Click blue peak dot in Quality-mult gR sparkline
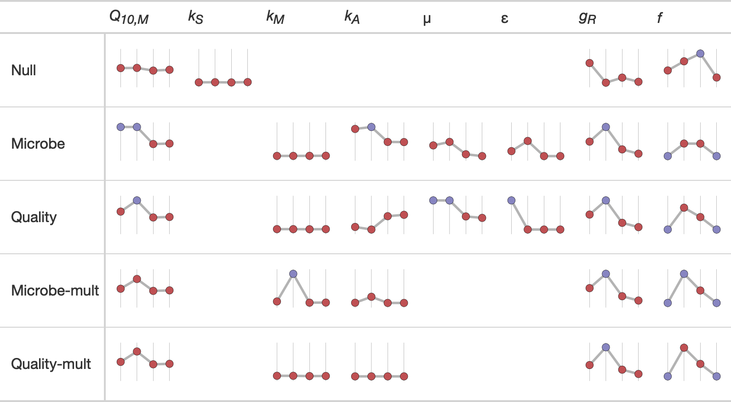Image resolution: width=731 pixels, height=402 pixels. point(606,347)
